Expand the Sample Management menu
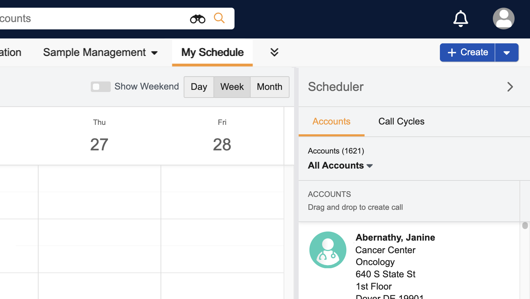530x299 pixels. pos(100,52)
